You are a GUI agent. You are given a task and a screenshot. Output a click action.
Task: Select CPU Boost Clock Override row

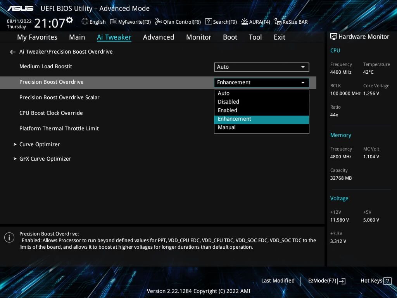point(51,113)
